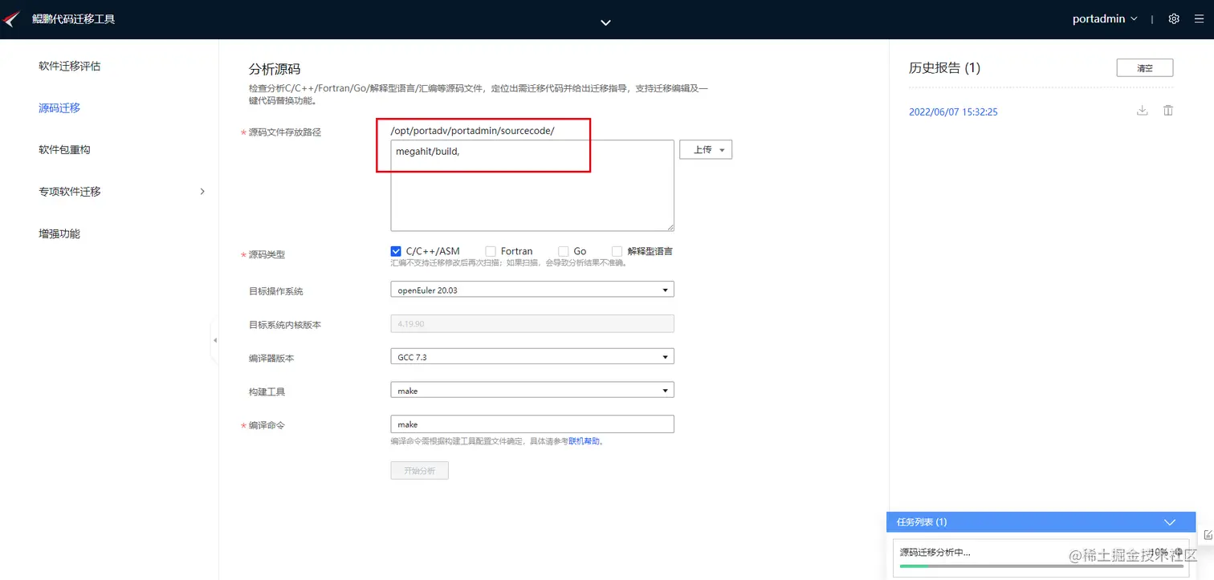Screen dimensions: 1214x580
Task: Click the 清空 button in history reports
Action: pyautogui.click(x=1145, y=68)
